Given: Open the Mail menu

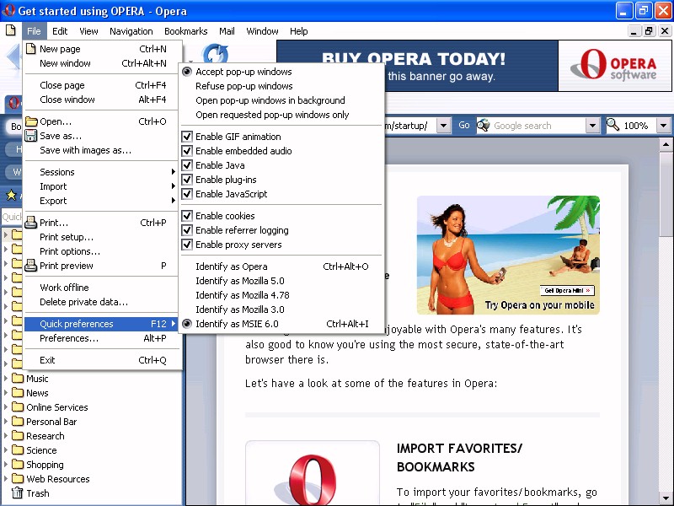Looking at the screenshot, I should (227, 31).
